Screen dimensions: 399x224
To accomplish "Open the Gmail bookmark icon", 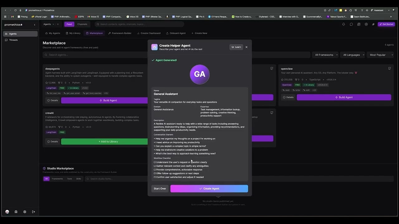I will tap(12, 16).
